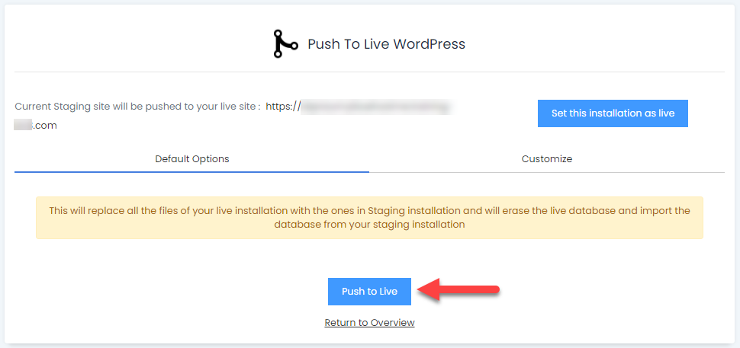Click the divider line below the heading
Screen dimensions: 740x348
click(369, 72)
